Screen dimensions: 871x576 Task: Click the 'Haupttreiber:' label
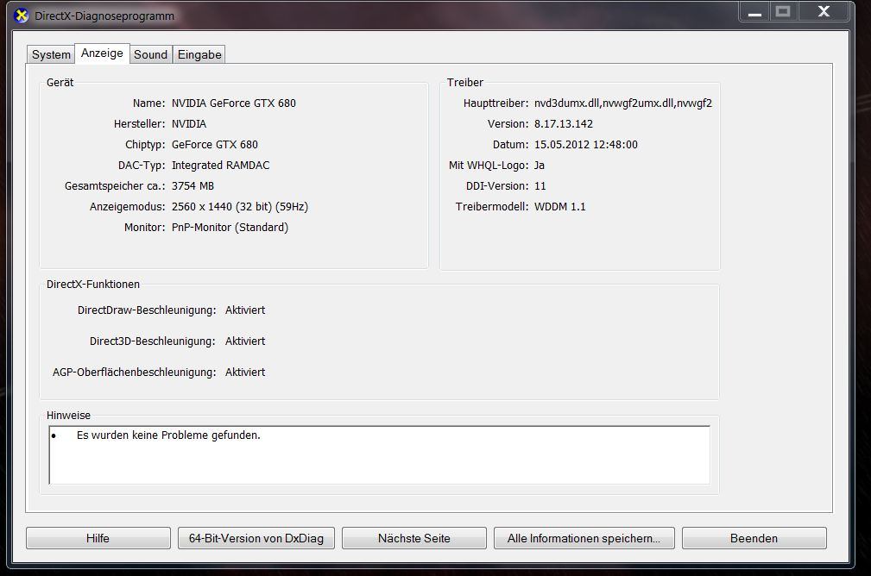pos(496,103)
